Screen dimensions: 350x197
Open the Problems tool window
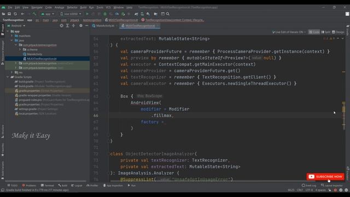[29, 186]
